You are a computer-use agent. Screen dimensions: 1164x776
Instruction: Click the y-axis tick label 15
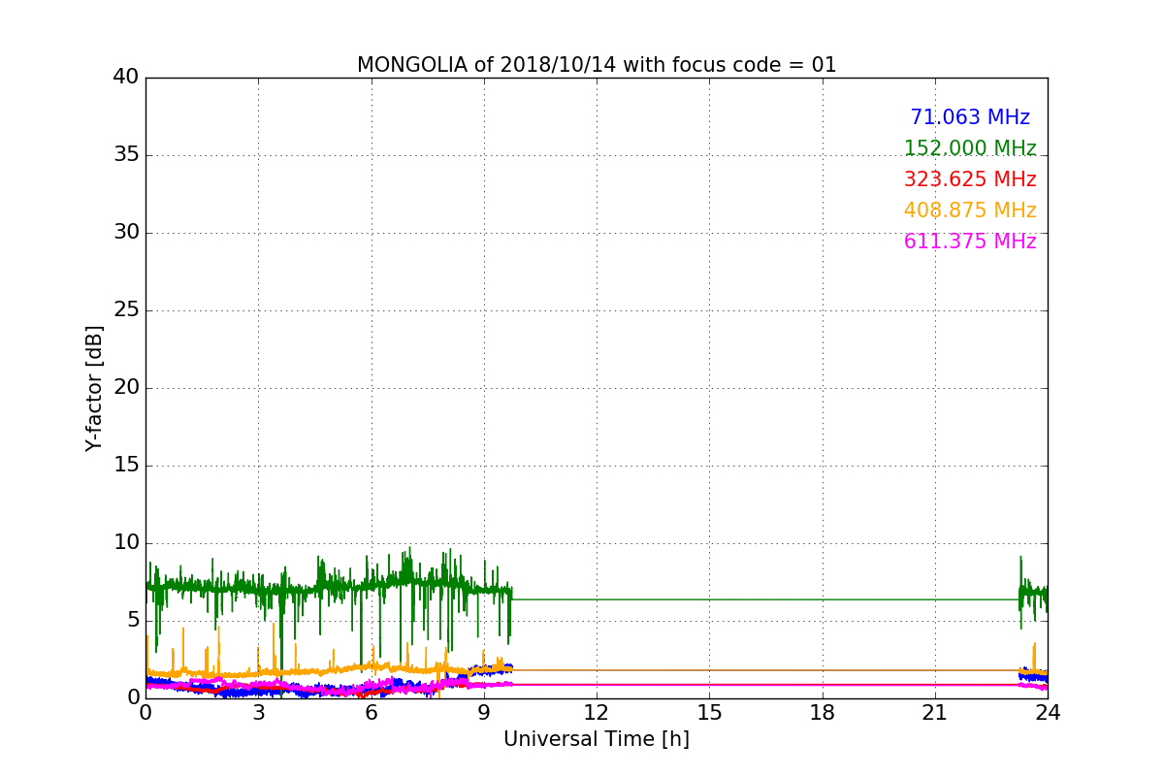pyautogui.click(x=125, y=466)
